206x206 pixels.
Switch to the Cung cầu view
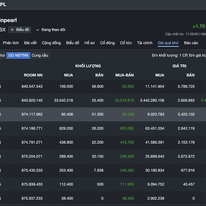coord(40,55)
